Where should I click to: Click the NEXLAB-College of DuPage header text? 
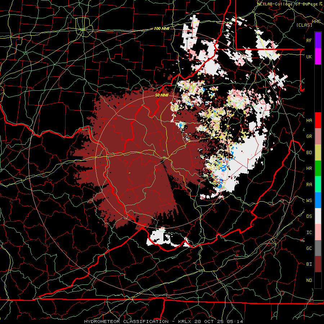pyautogui.click(x=290, y=4)
